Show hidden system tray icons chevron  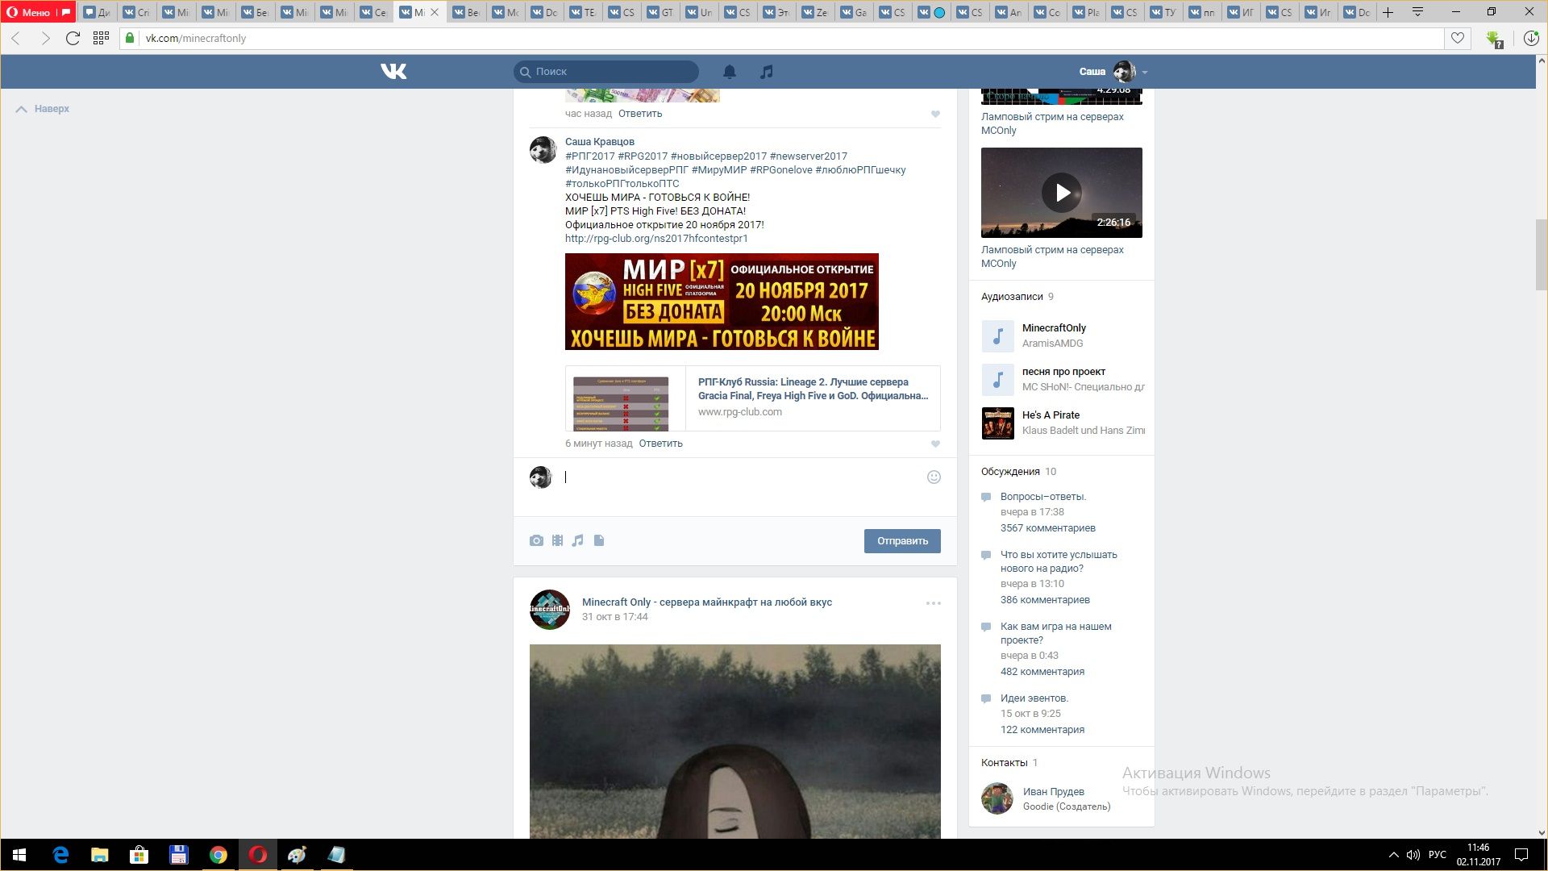click(1393, 855)
